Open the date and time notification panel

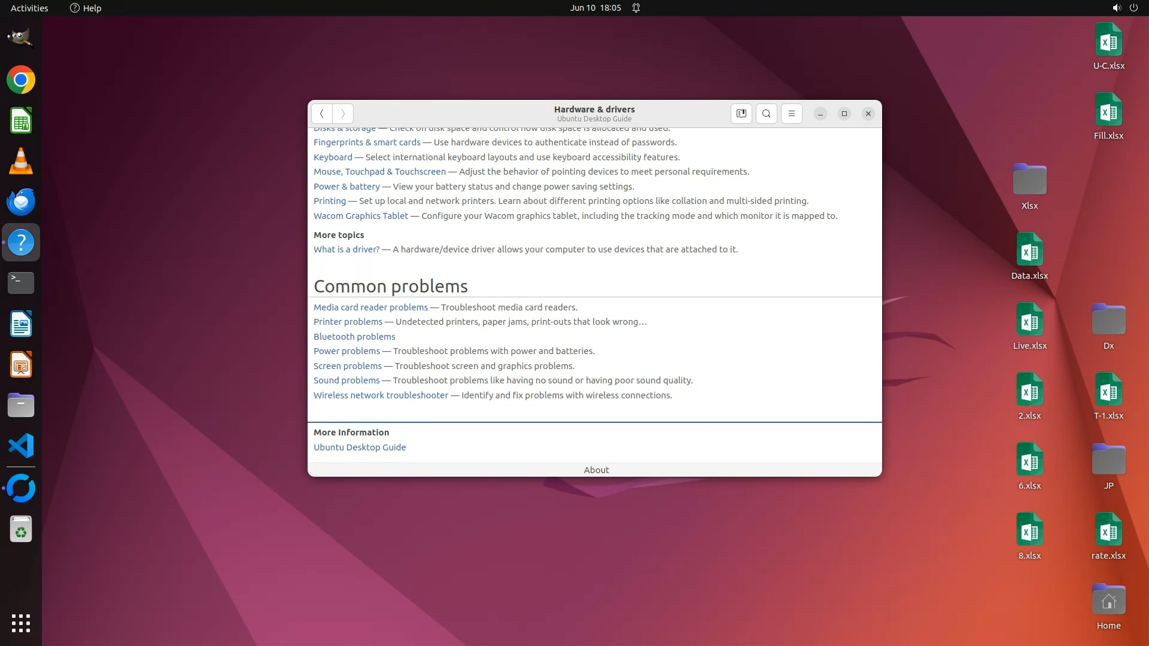coord(595,8)
